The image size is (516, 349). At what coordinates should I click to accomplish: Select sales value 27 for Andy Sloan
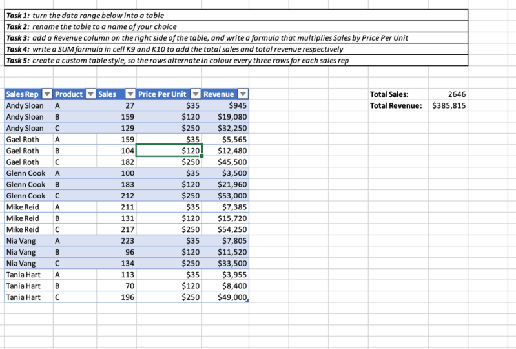tap(116, 105)
